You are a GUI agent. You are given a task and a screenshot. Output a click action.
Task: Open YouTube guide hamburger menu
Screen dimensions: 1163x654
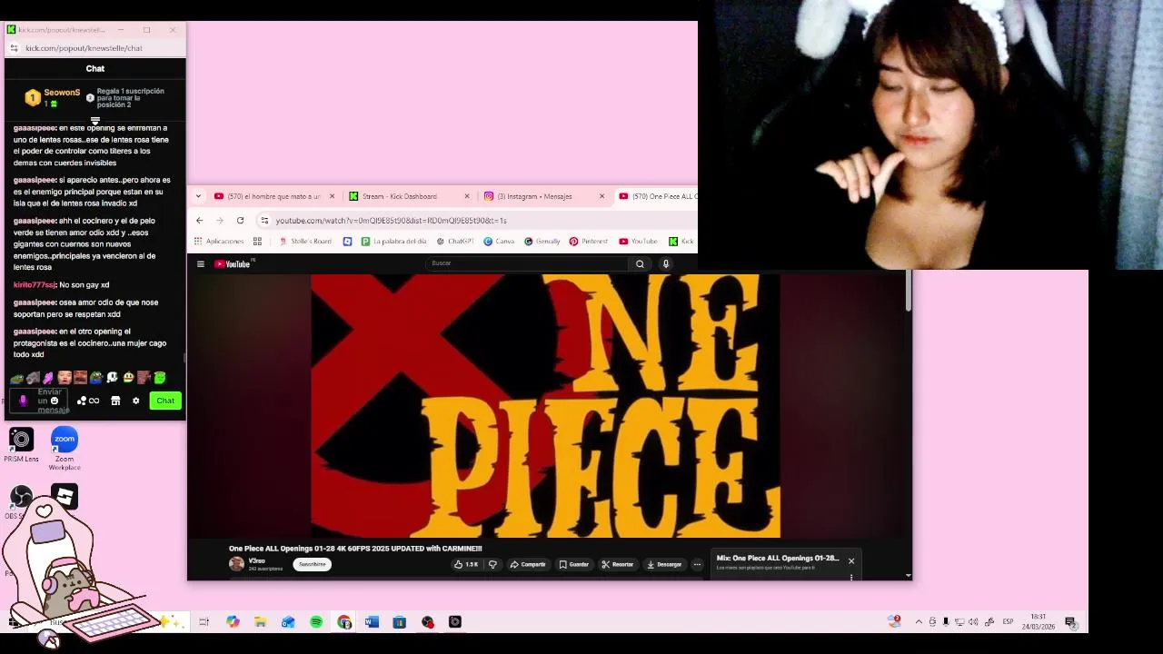[x=201, y=263]
